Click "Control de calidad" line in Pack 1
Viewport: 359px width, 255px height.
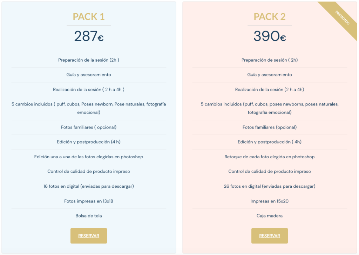click(x=89, y=172)
